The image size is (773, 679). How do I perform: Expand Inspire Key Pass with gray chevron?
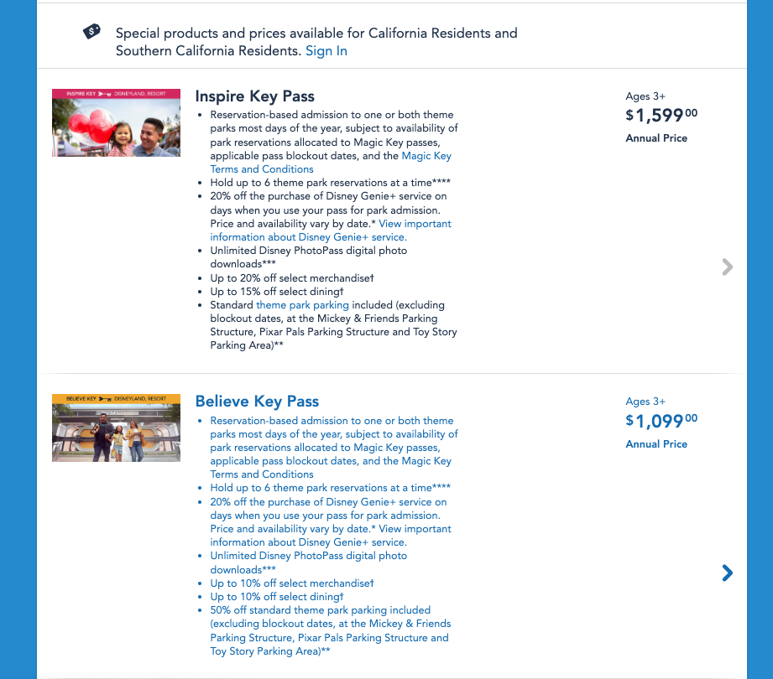click(x=727, y=267)
